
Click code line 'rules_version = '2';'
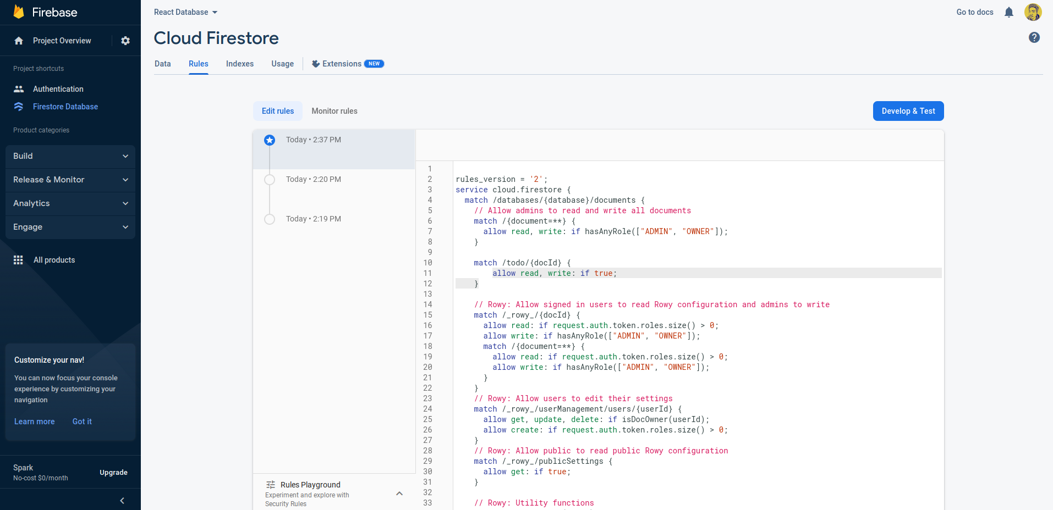pos(501,179)
